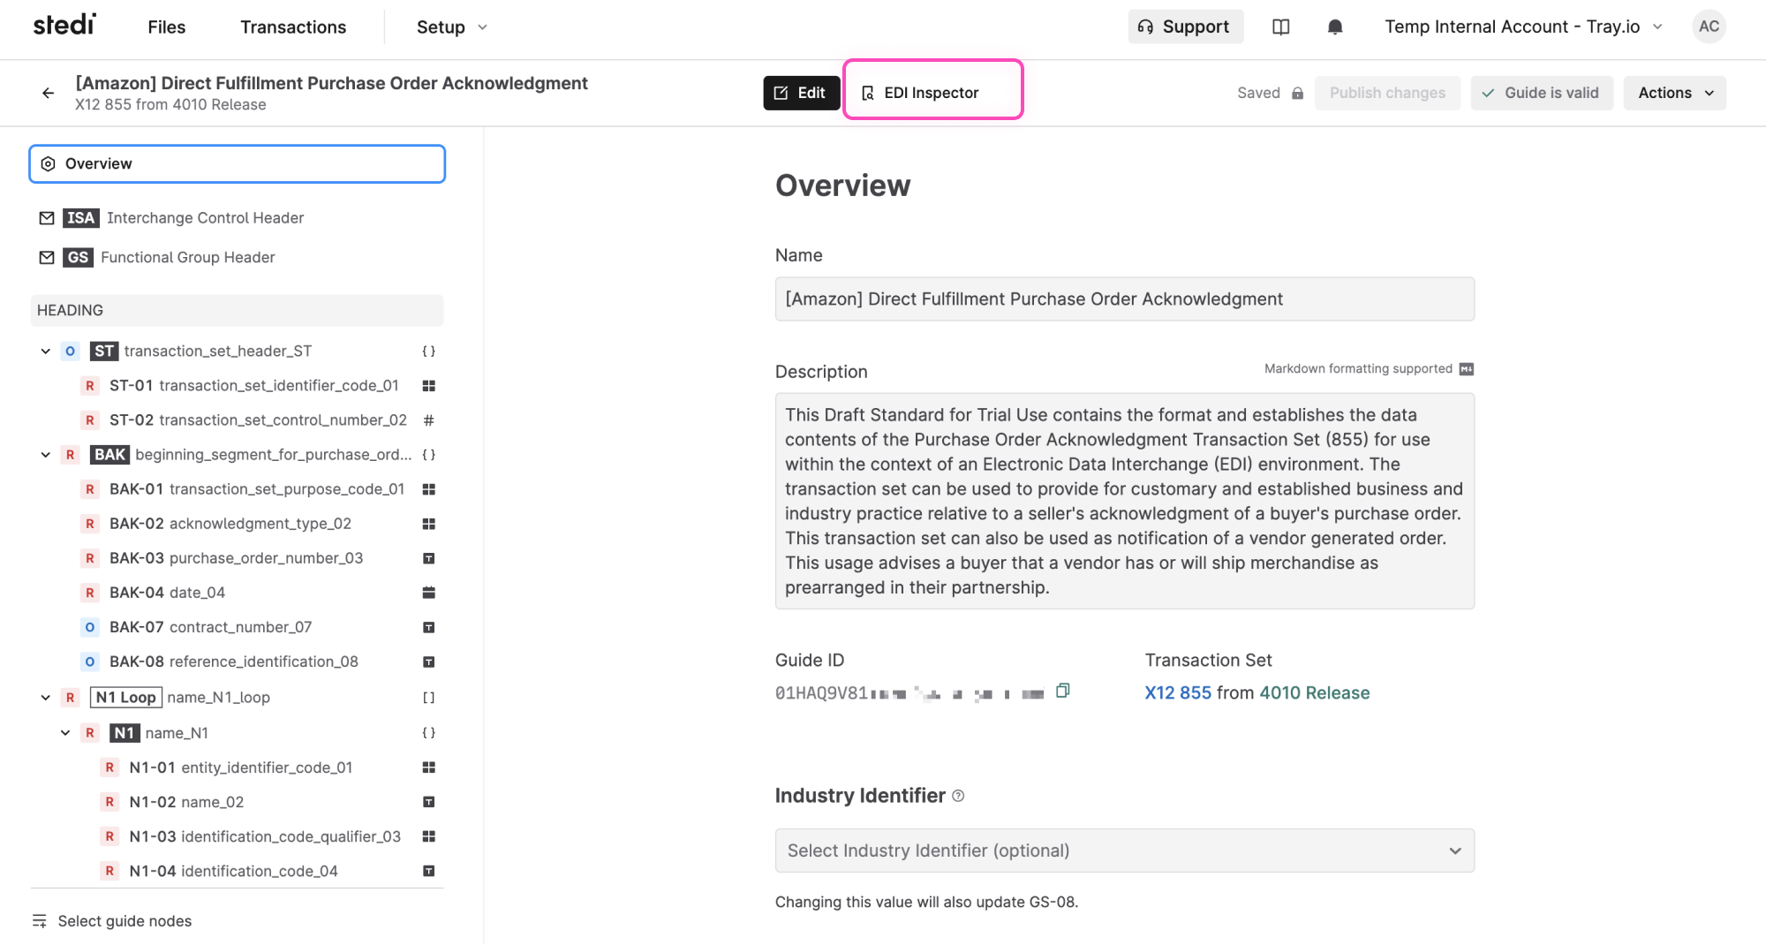1766x945 pixels.
Task: Click the AC user avatar
Action: (1709, 26)
